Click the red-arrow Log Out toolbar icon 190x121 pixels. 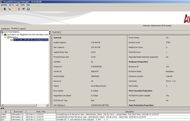[24, 9]
